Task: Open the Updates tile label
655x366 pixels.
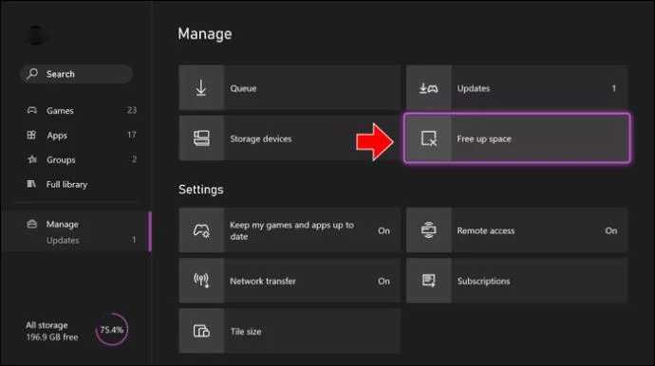Action: (474, 88)
